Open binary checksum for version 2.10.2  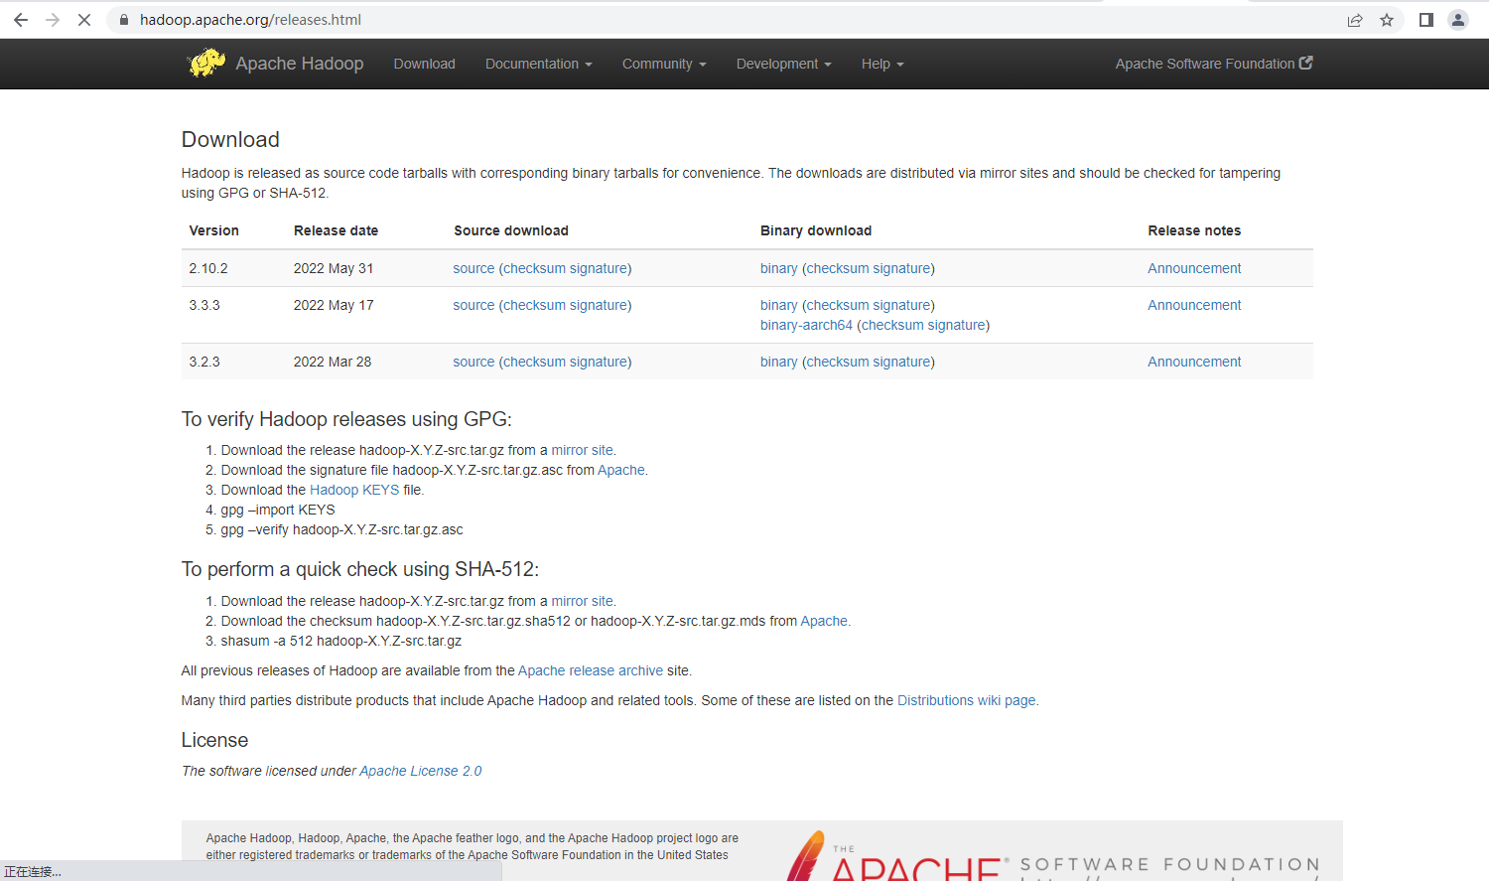pyautogui.click(x=838, y=268)
